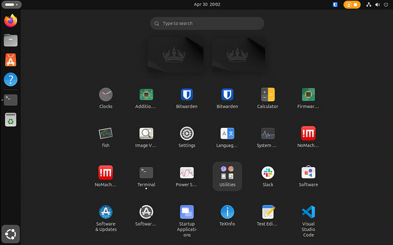Click the orange screen sharing indicator icon

coord(349,5)
